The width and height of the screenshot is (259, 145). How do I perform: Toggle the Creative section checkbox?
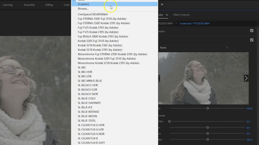click(252, 40)
